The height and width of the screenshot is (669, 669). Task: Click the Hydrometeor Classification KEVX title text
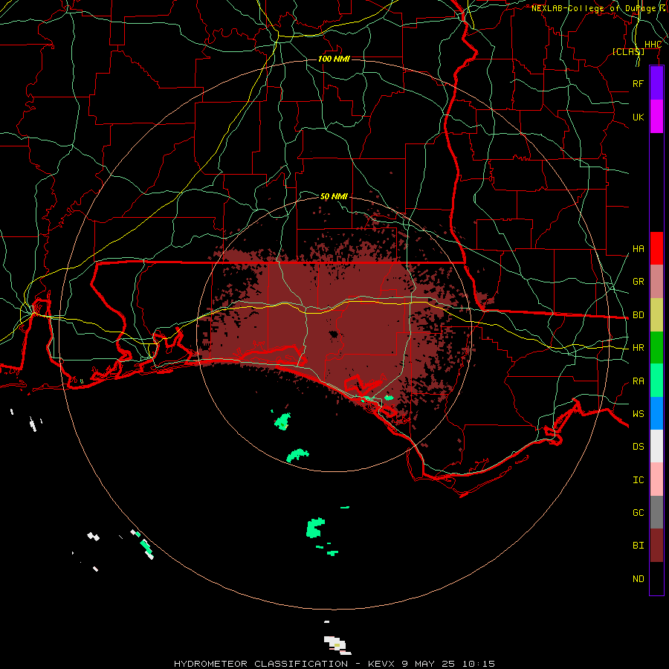(334, 664)
